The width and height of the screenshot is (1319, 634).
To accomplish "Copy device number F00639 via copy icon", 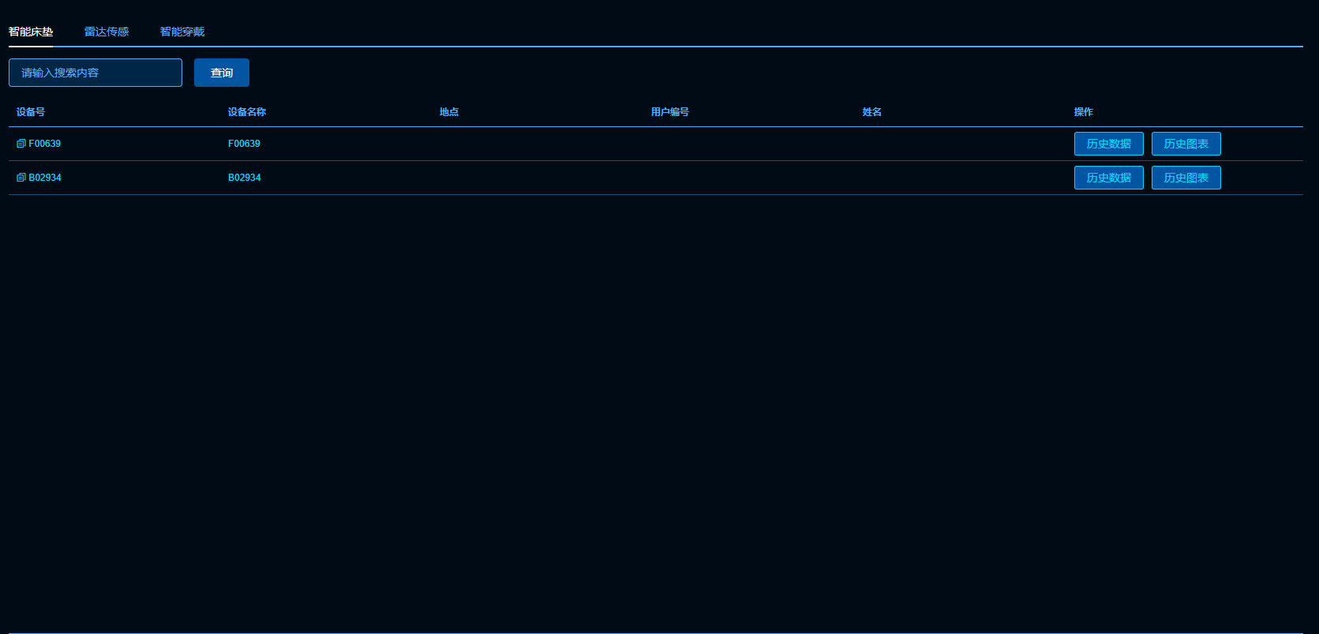I will [21, 144].
